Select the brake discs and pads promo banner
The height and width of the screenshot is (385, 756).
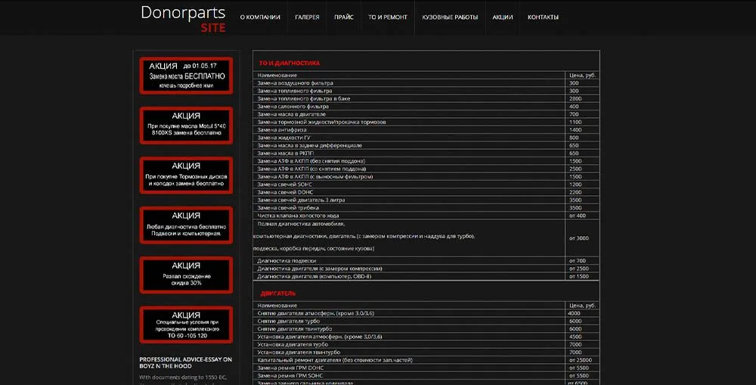(x=186, y=175)
